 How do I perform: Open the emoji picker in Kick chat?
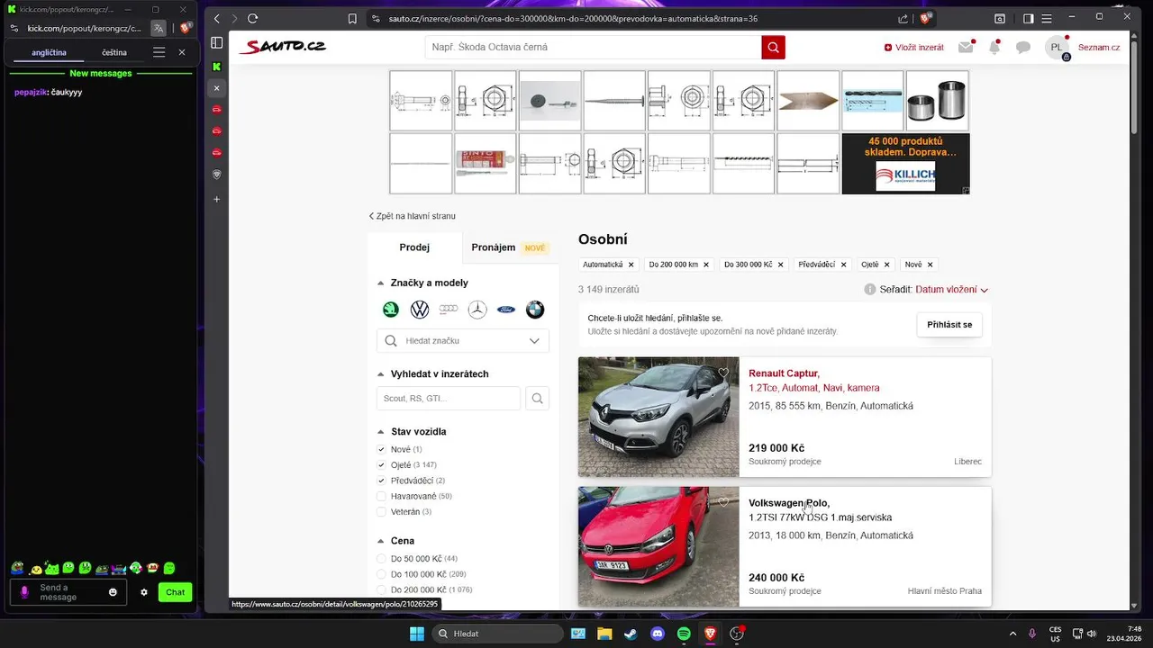(113, 592)
